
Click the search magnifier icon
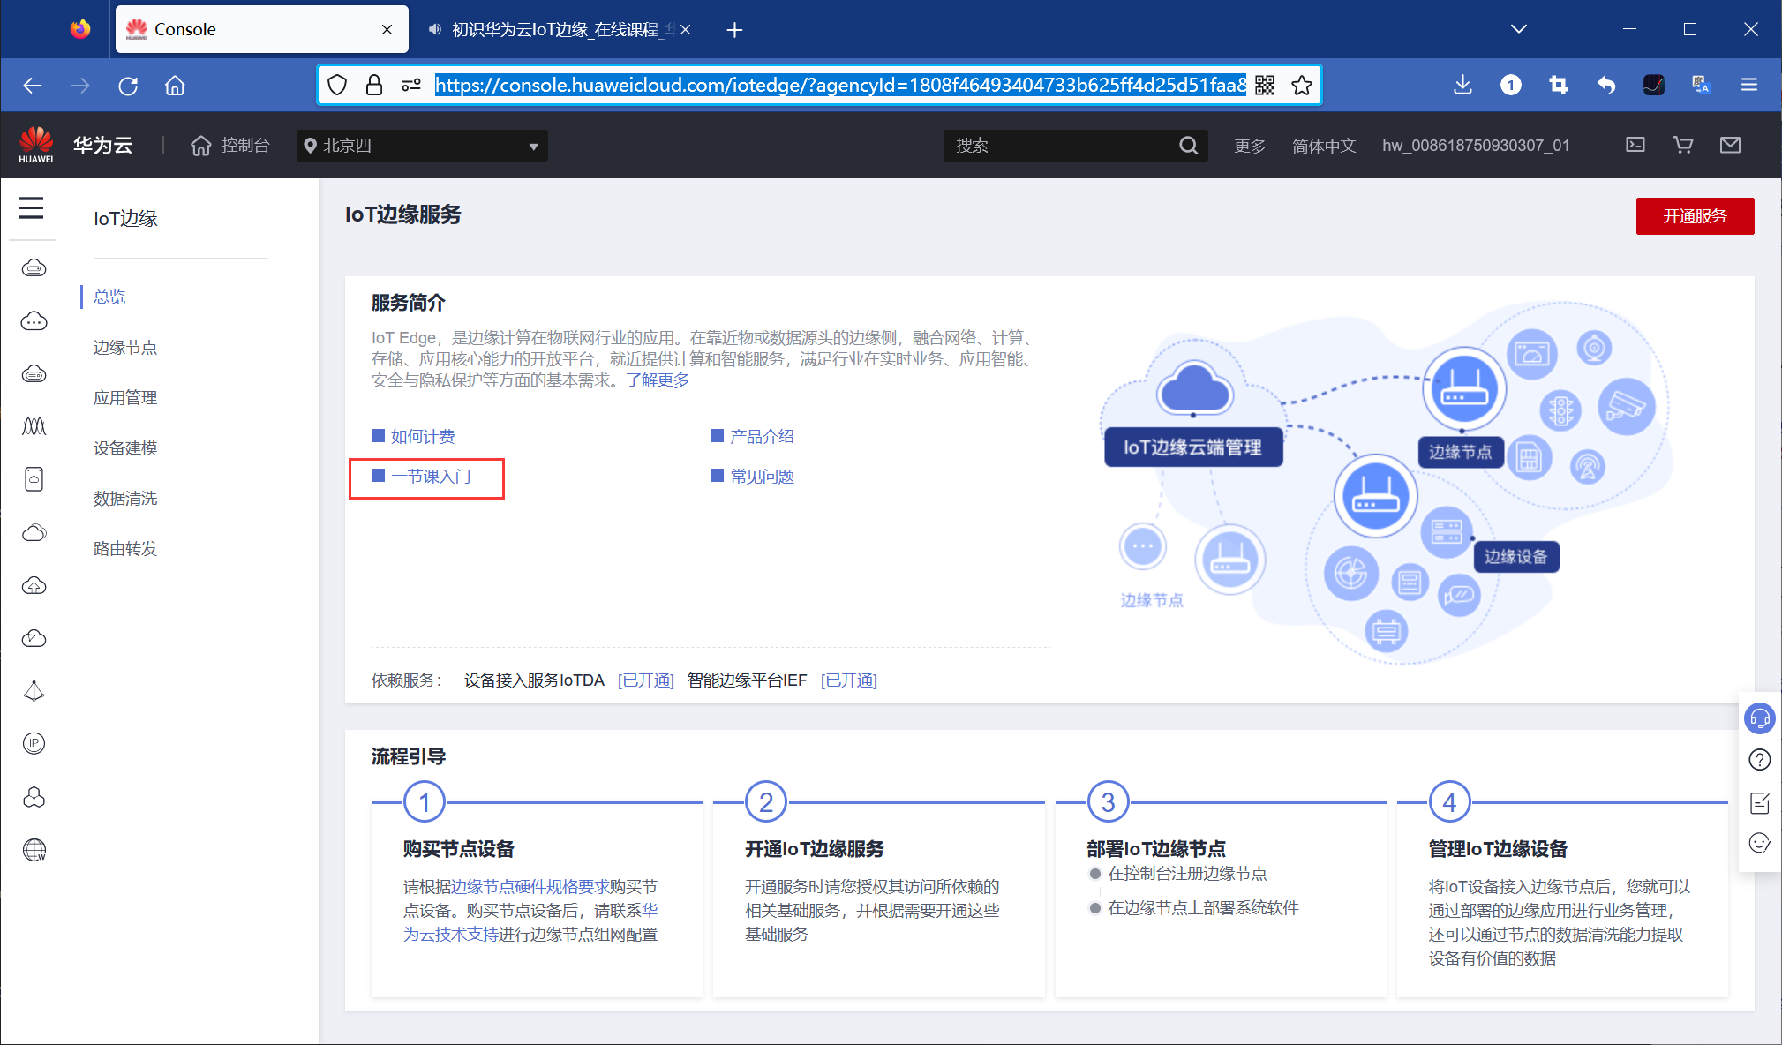coord(1188,145)
